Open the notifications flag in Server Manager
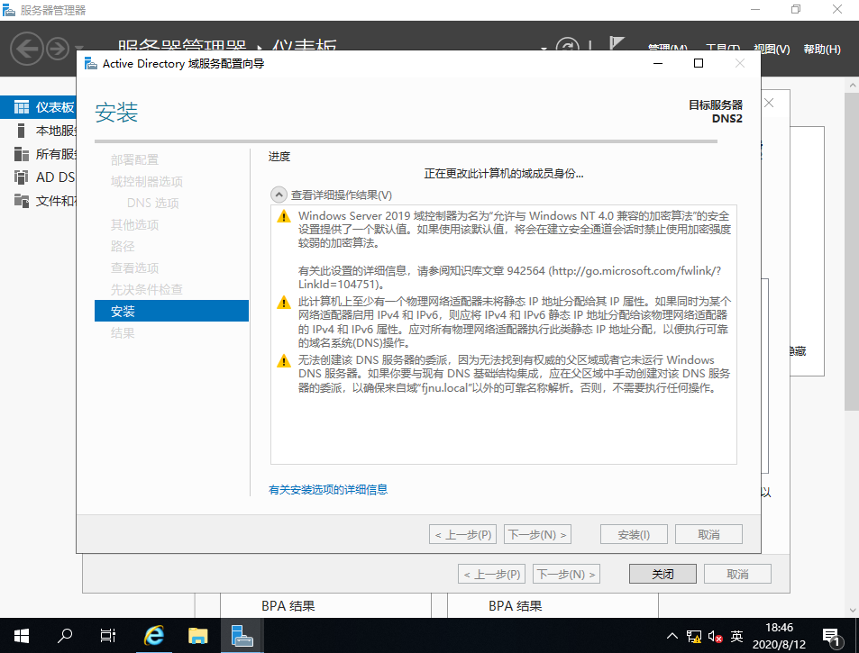Viewport: 859px width, 653px height. [x=617, y=44]
